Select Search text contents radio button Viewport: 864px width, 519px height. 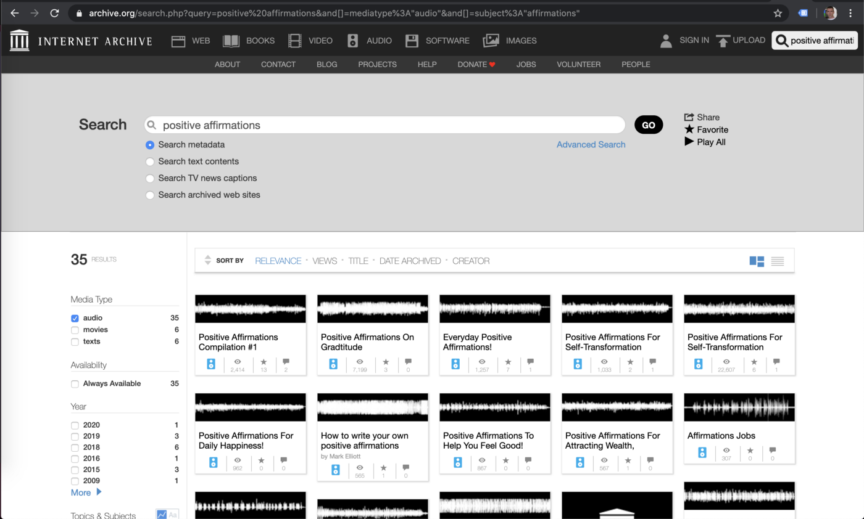150,161
